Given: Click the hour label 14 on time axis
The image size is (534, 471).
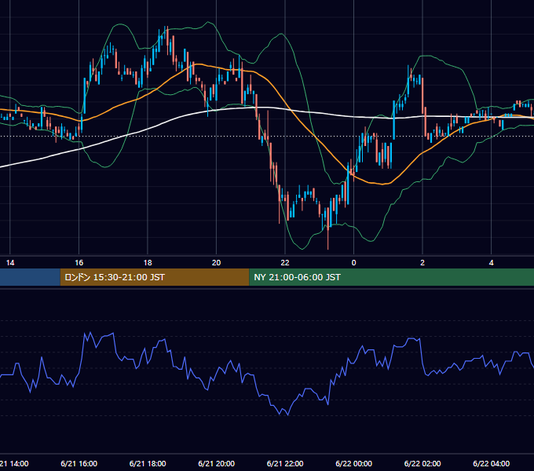Looking at the screenshot, I should (x=10, y=263).
